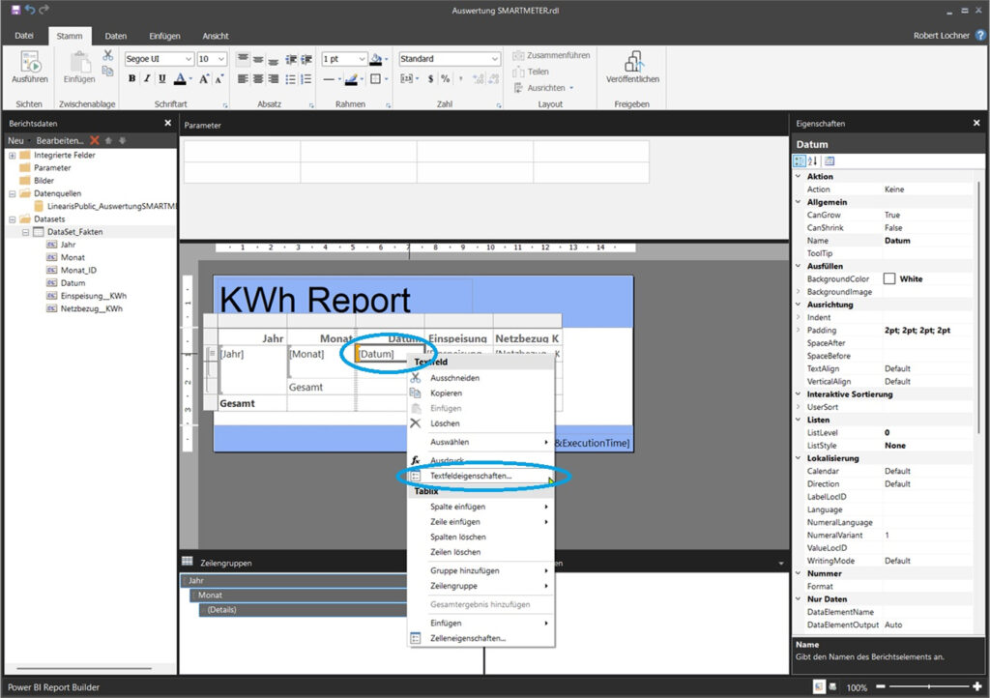Select the Netzbezug__KWh field in dataset tree
Viewport: 990px width, 698px height.
[x=91, y=308]
